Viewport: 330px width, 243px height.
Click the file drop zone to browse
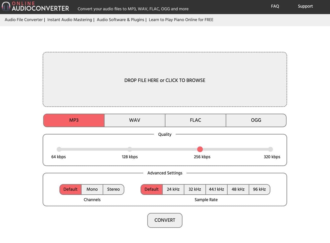point(165,80)
